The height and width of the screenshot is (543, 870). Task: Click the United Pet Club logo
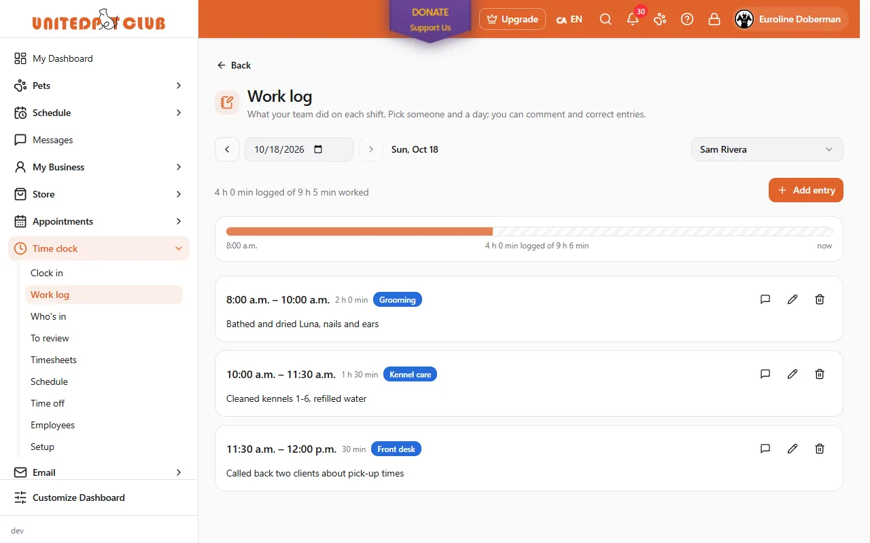tap(99, 19)
